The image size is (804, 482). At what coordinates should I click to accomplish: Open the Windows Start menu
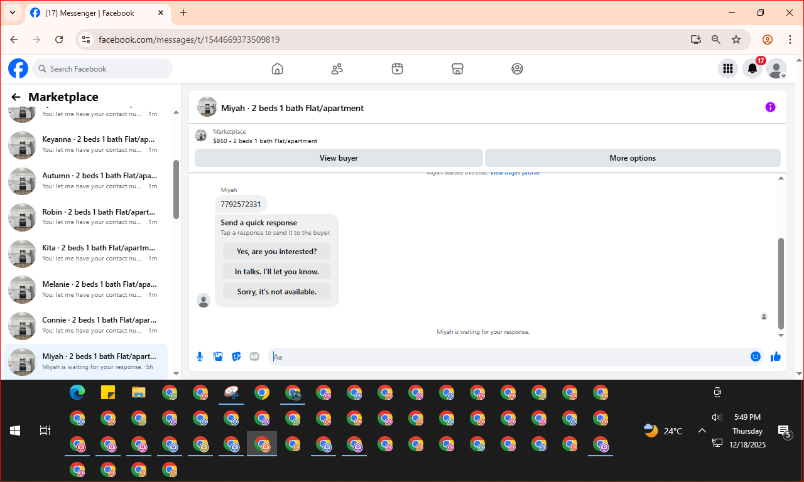click(15, 431)
